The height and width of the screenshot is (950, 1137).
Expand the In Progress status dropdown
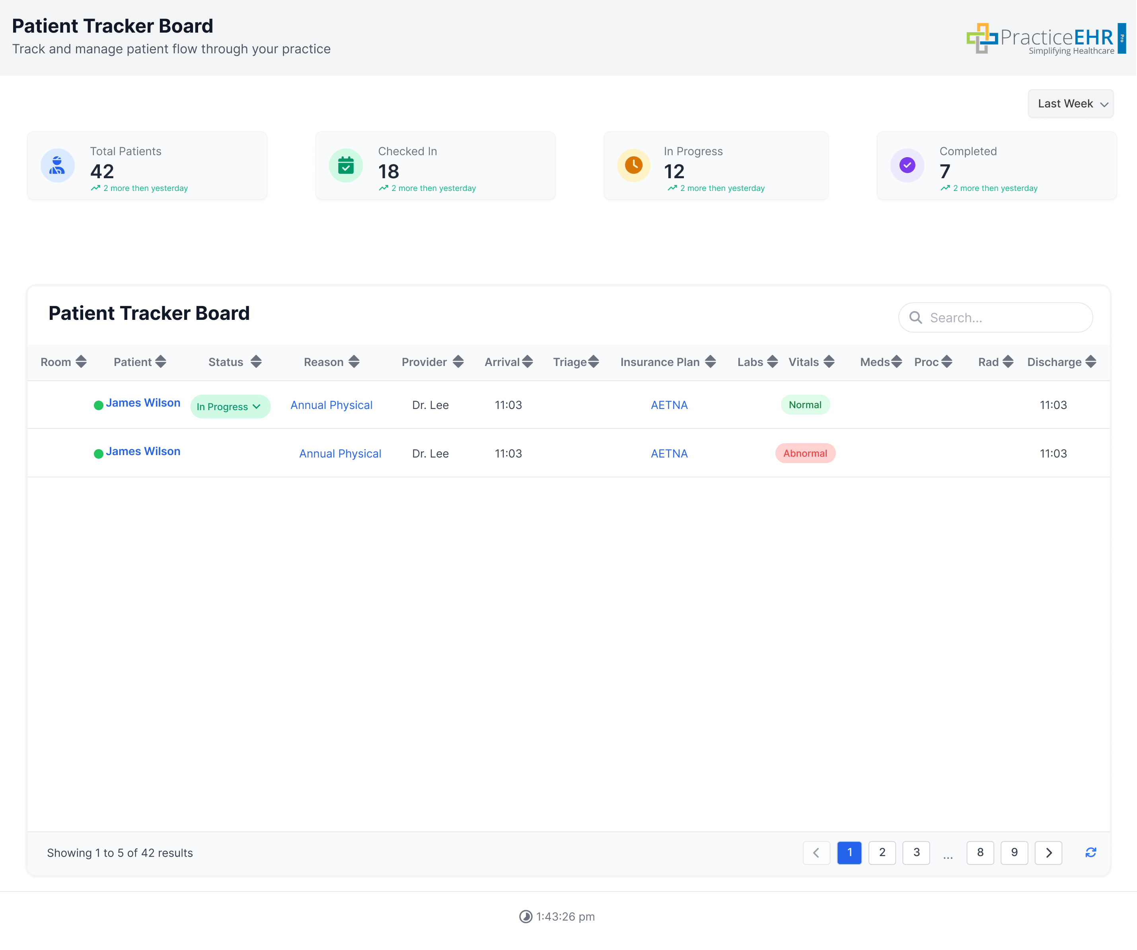[x=230, y=406]
